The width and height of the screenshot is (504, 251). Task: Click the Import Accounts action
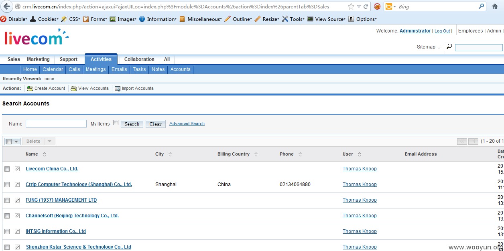134,88
